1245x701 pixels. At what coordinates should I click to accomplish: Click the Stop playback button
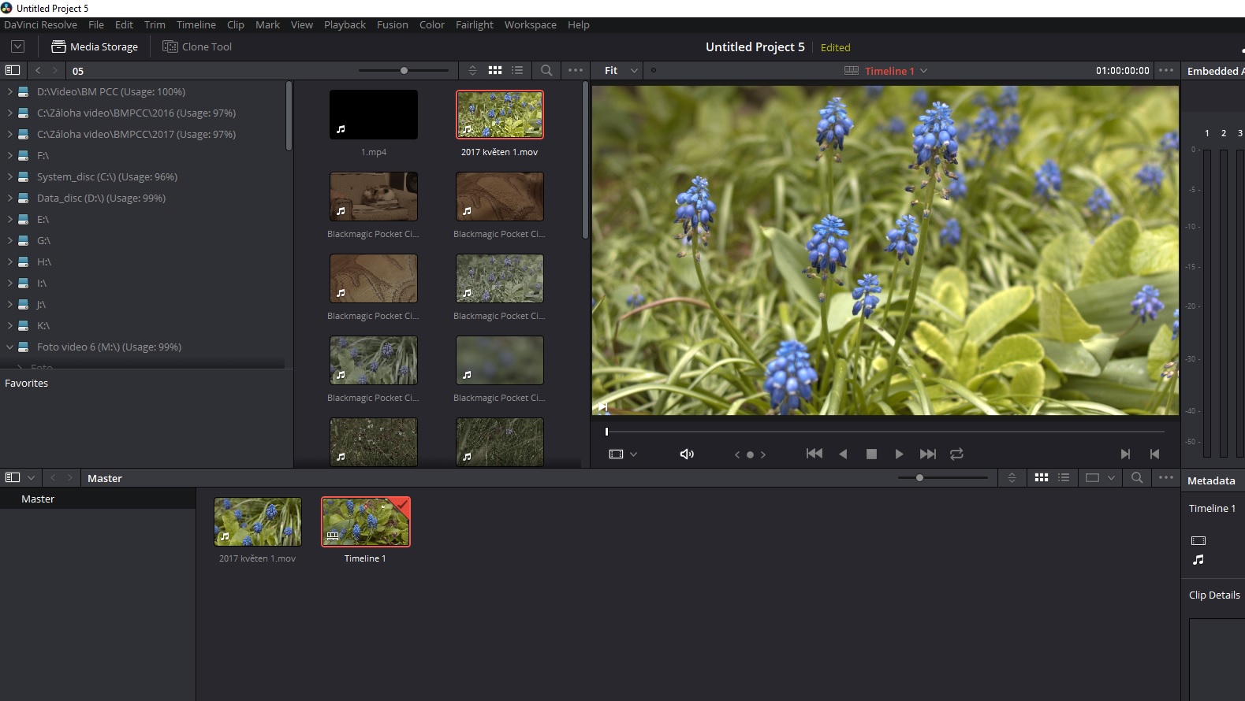coord(871,454)
